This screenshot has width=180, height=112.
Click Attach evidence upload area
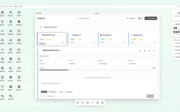coord(97,78)
